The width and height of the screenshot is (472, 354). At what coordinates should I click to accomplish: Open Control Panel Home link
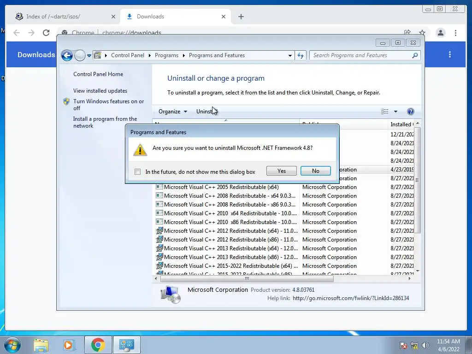[98, 74]
